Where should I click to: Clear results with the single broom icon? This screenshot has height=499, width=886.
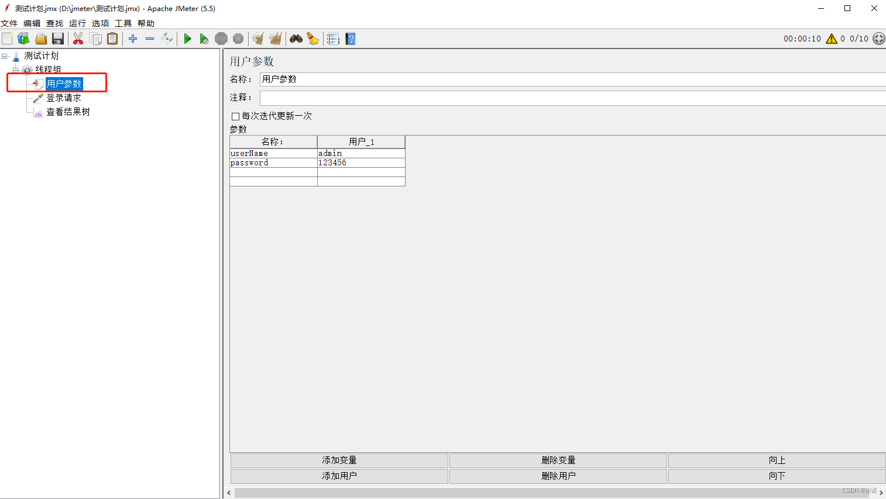pyautogui.click(x=258, y=39)
